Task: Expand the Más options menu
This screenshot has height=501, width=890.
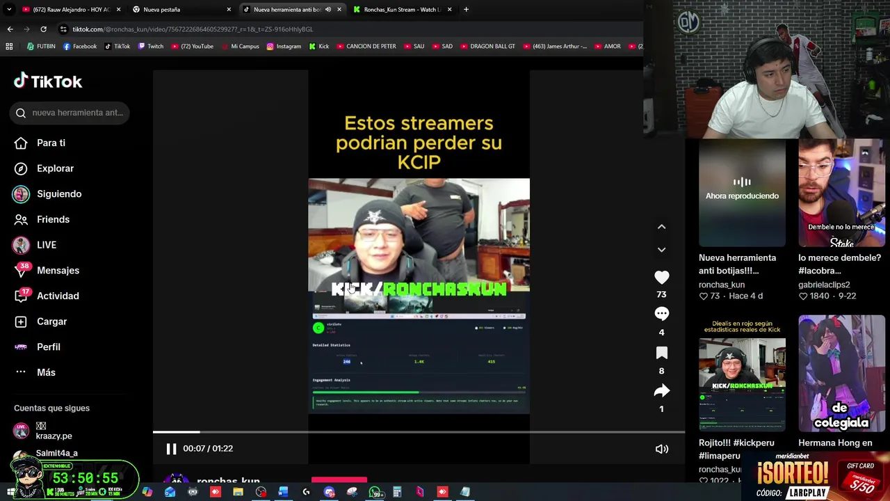Action: click(x=35, y=372)
